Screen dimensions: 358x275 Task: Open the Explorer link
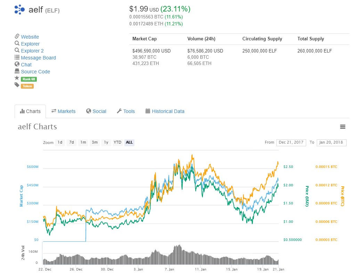tap(30, 44)
